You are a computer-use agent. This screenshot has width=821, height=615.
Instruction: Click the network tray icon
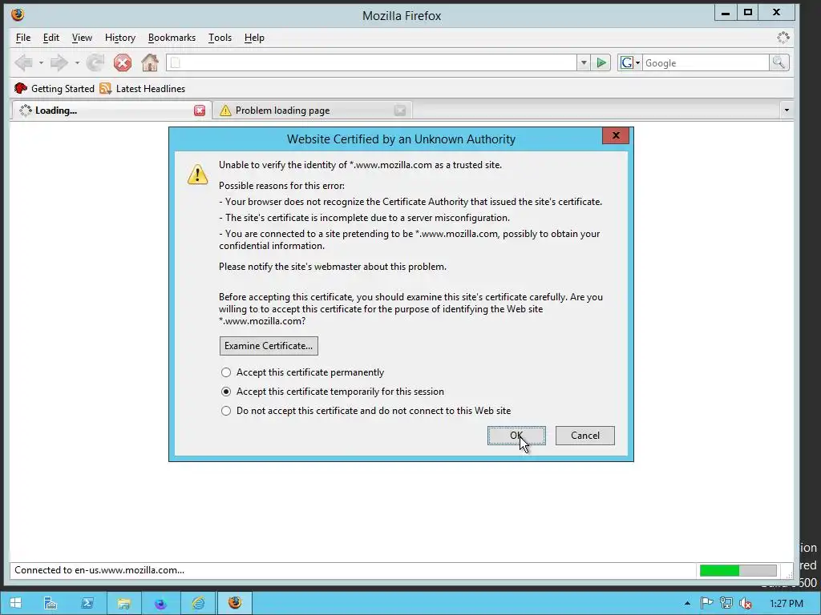point(726,604)
